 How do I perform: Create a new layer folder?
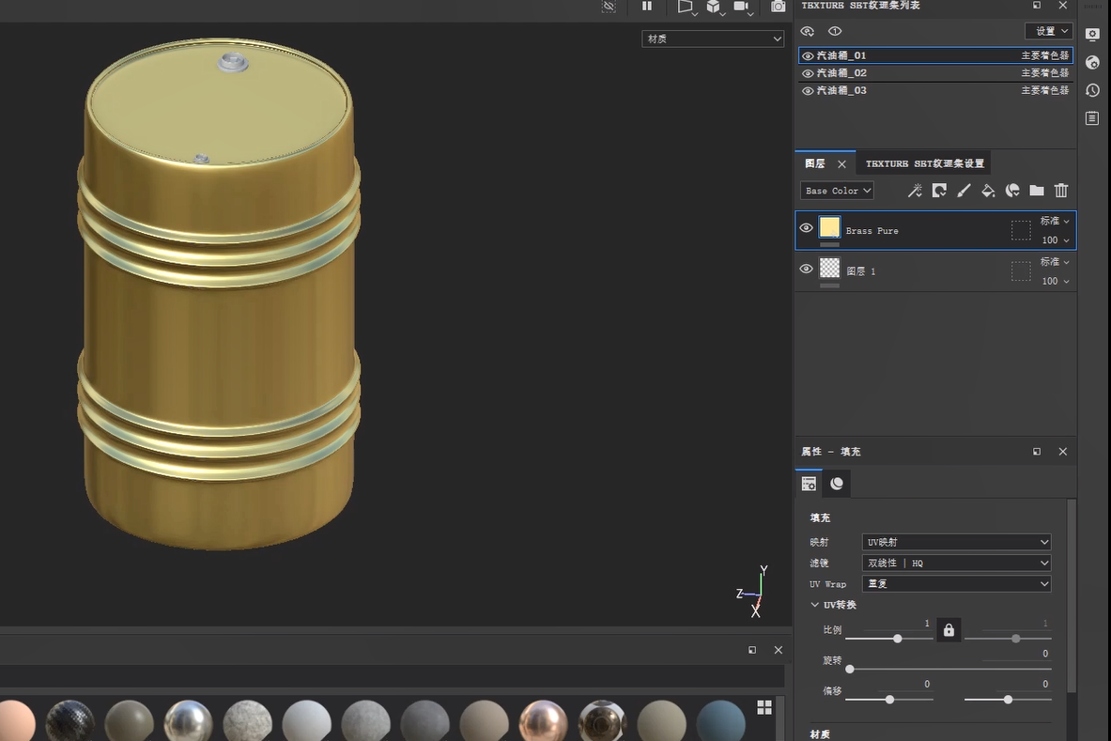point(1037,191)
